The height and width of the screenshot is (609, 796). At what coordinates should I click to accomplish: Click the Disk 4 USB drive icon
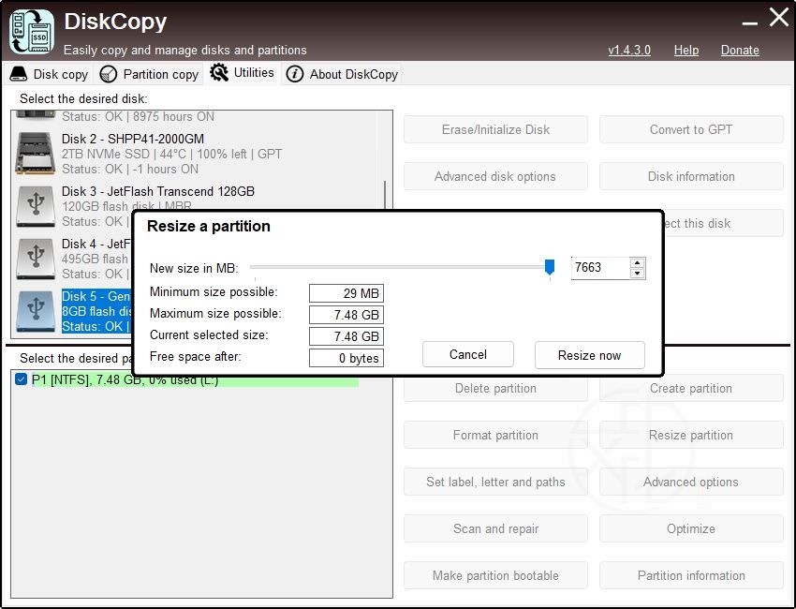[x=36, y=259]
